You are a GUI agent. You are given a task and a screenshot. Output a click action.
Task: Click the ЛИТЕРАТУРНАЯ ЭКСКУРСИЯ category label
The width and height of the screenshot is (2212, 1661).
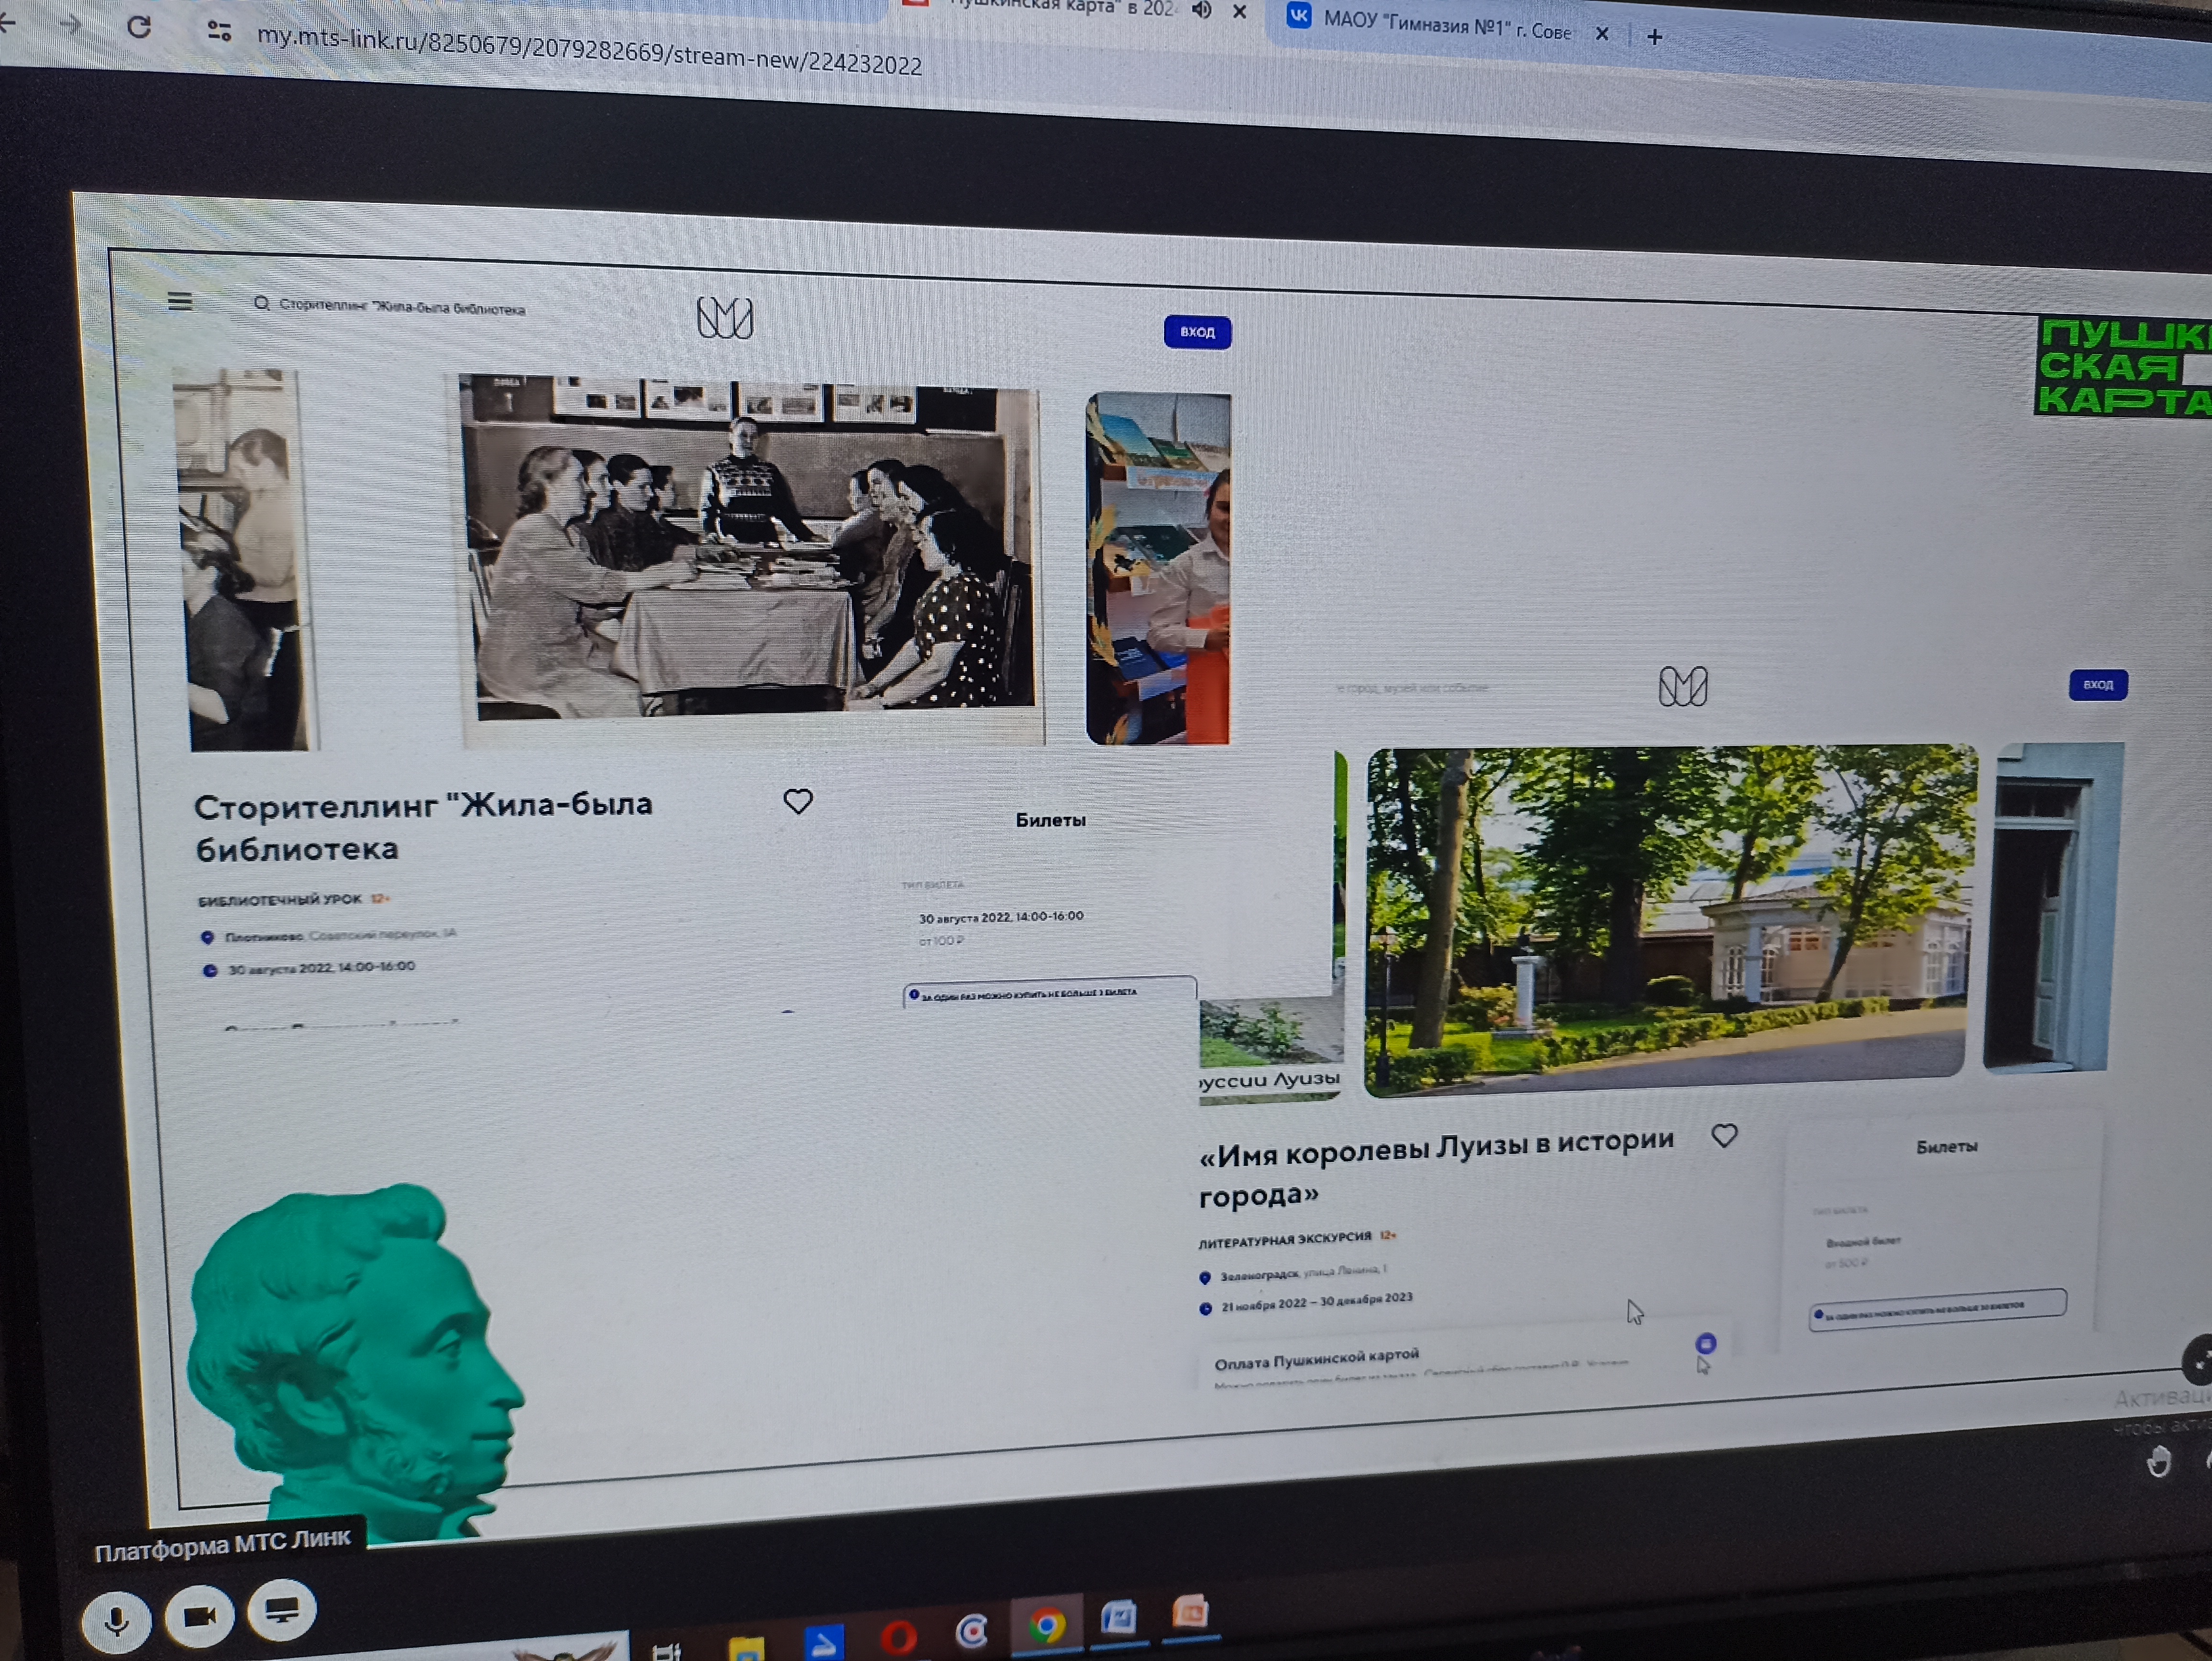click(x=1285, y=1240)
